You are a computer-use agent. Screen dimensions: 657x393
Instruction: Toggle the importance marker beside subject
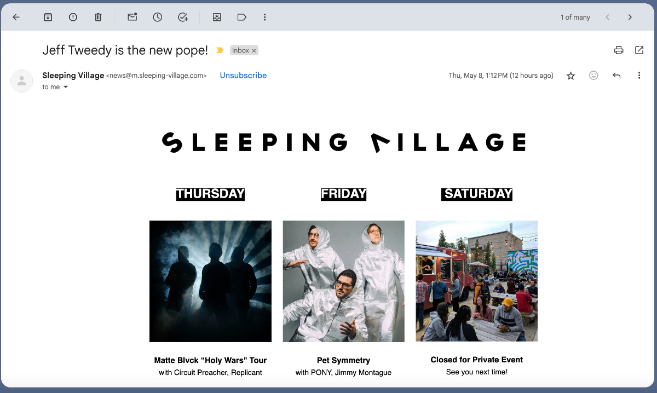(x=220, y=50)
